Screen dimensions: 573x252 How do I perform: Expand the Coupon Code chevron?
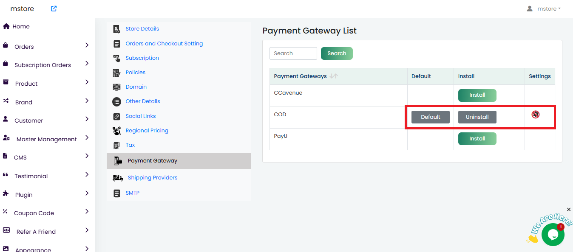[x=87, y=212]
